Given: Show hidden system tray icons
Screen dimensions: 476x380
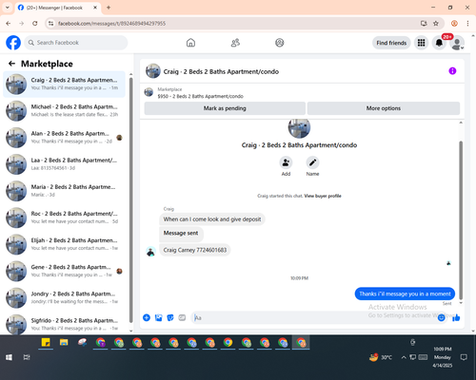Looking at the screenshot, I should tap(404, 357).
